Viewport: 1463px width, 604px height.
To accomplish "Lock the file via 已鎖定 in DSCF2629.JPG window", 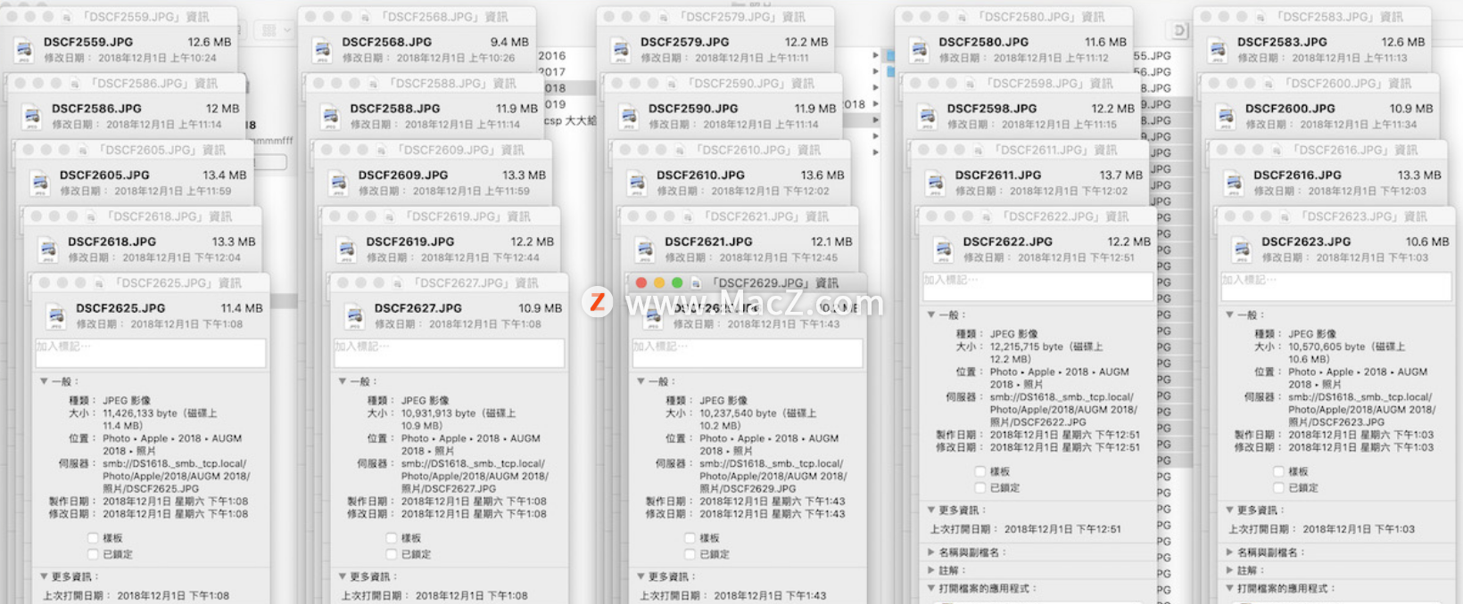I will click(x=690, y=554).
